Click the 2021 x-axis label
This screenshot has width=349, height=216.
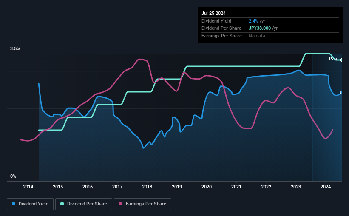(236, 187)
